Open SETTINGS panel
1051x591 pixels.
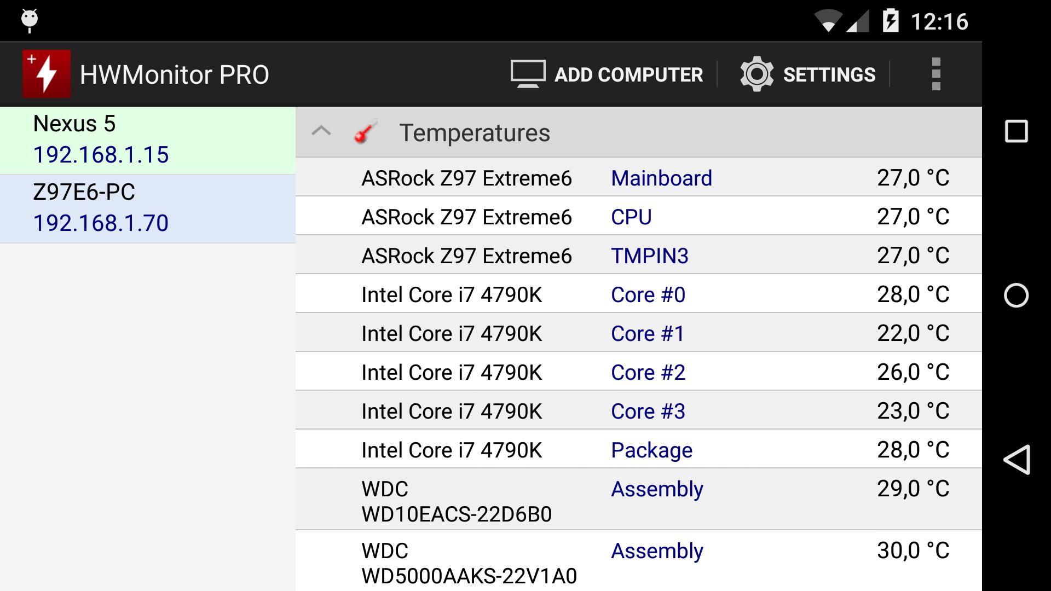coord(808,74)
